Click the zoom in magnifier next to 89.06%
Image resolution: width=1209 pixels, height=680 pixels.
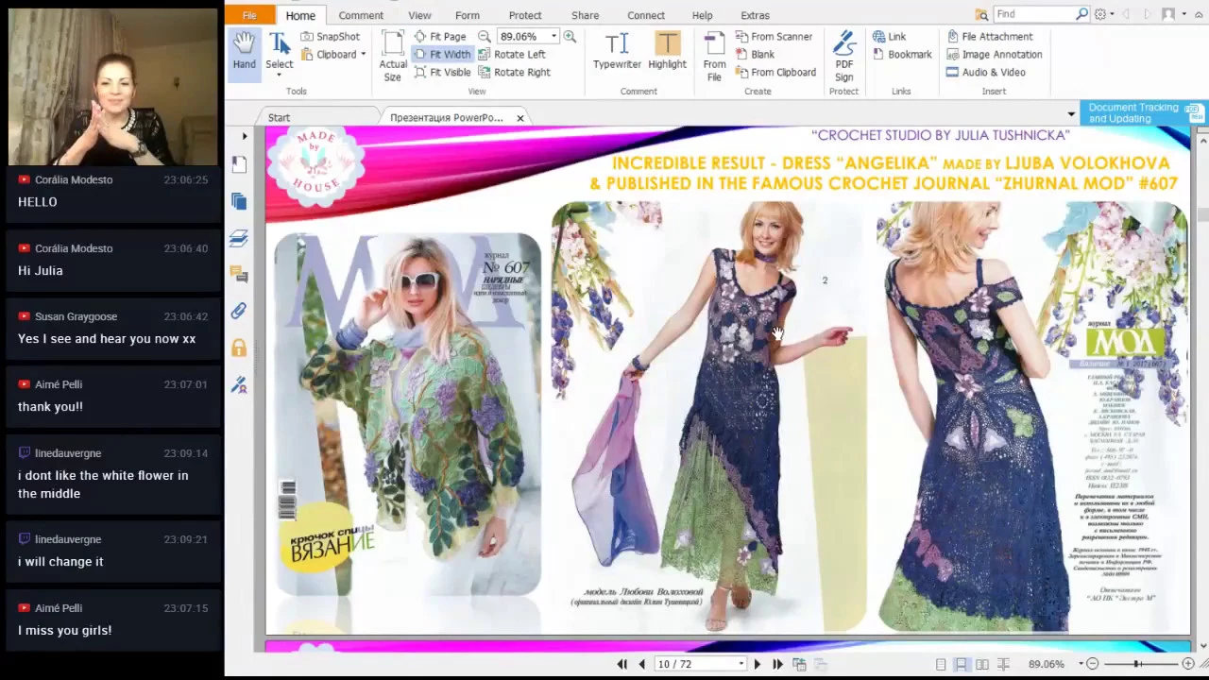click(x=570, y=36)
